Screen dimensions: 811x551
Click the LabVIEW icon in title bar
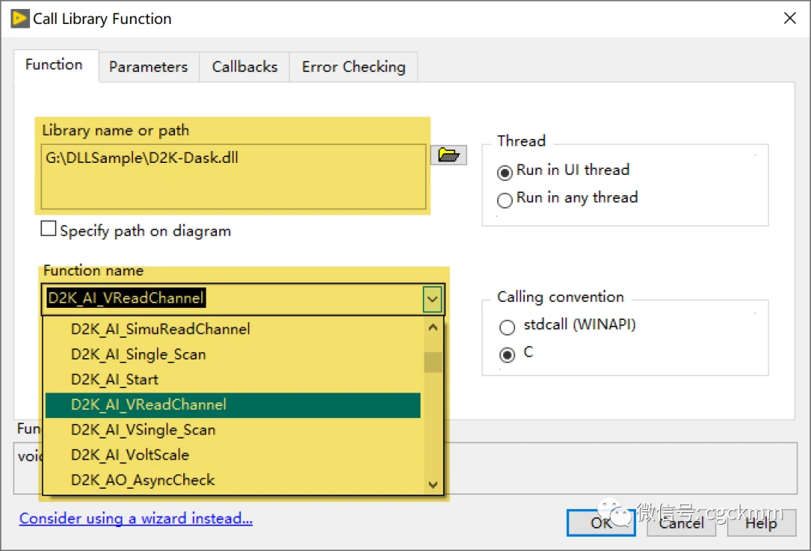coord(20,19)
